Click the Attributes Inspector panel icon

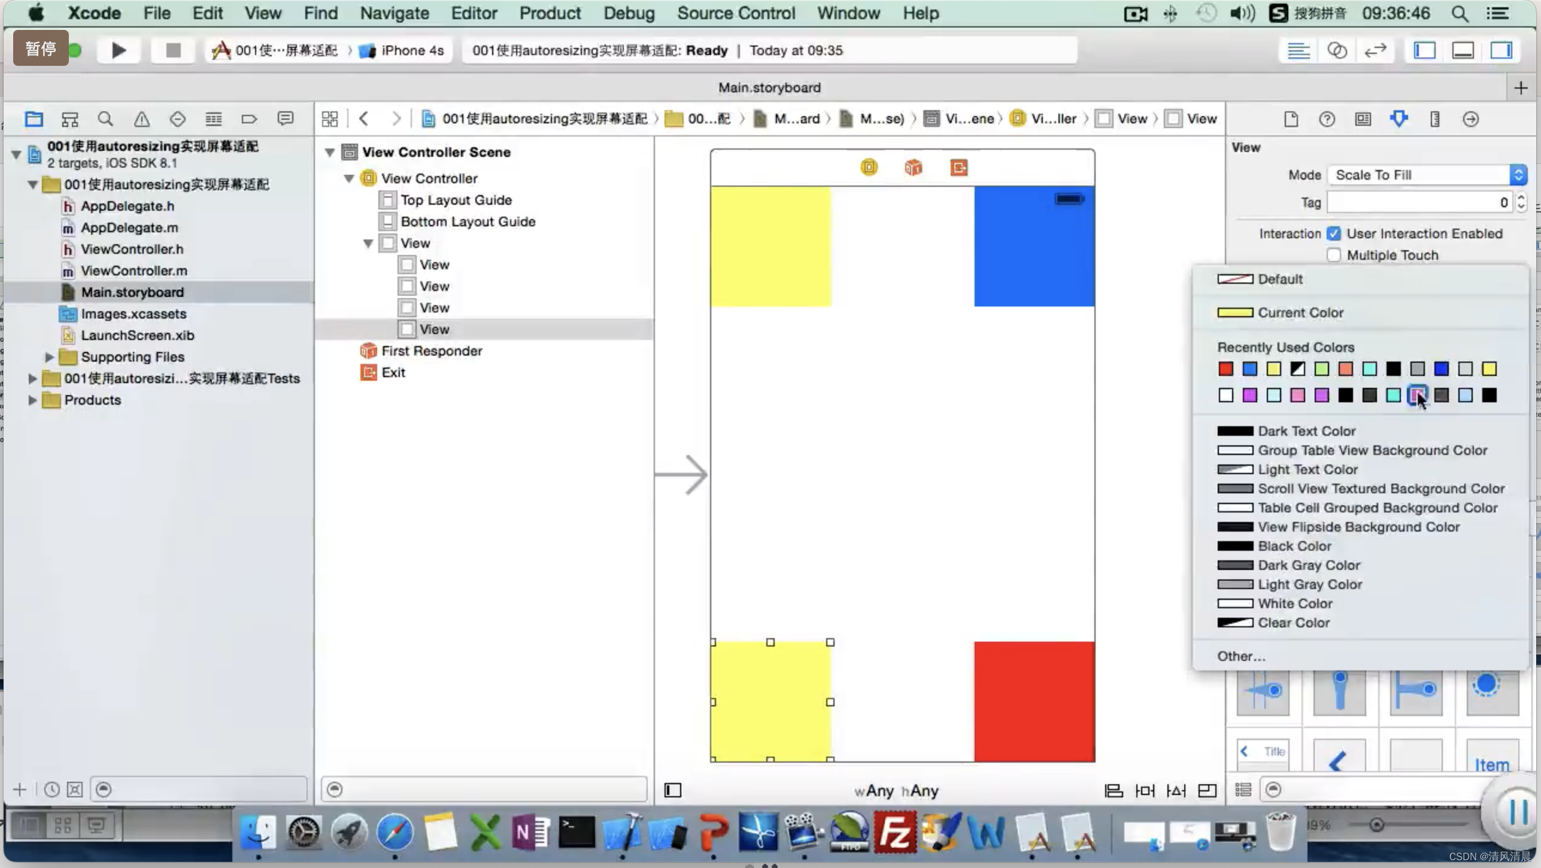pyautogui.click(x=1399, y=119)
